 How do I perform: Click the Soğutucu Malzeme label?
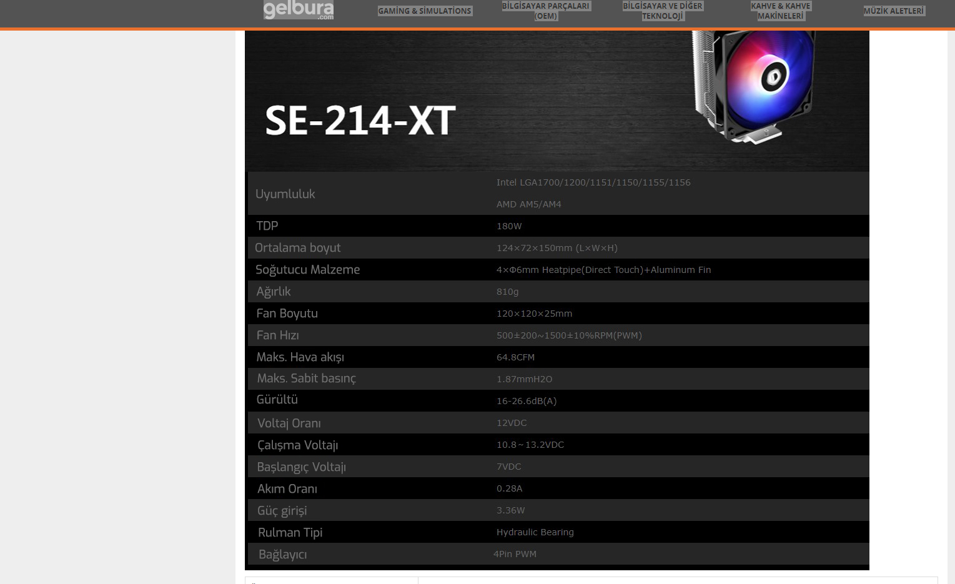[308, 270]
